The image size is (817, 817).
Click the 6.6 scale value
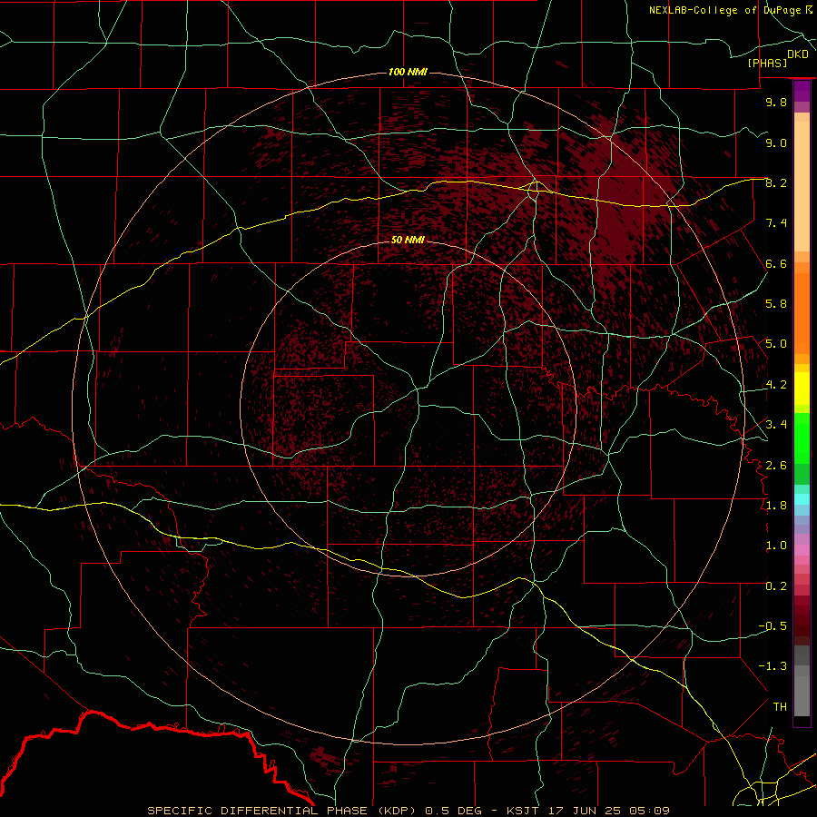pyautogui.click(x=776, y=263)
